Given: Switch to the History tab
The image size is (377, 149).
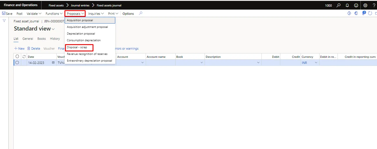Looking at the screenshot, I should pyautogui.click(x=55, y=39).
